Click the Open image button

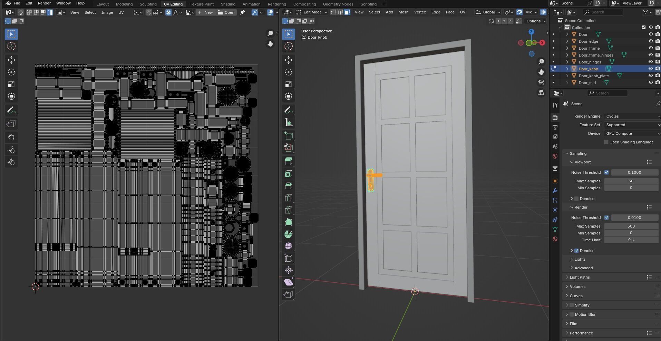pos(226,12)
